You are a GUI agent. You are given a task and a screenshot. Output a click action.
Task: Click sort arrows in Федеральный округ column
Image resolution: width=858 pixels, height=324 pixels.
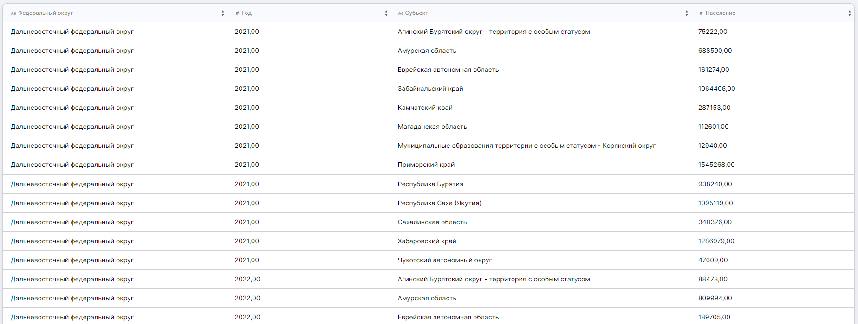pos(223,13)
